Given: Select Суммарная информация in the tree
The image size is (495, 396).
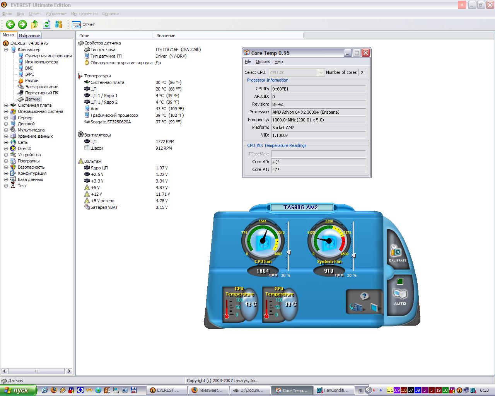Looking at the screenshot, I should (x=48, y=56).
